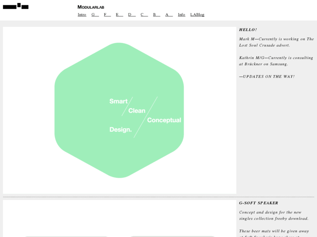Jump to section D
The width and height of the screenshot is (317, 237).
click(x=132, y=14)
